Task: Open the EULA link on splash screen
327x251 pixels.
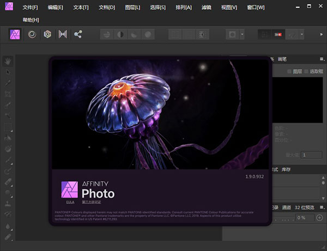Action: (70, 202)
